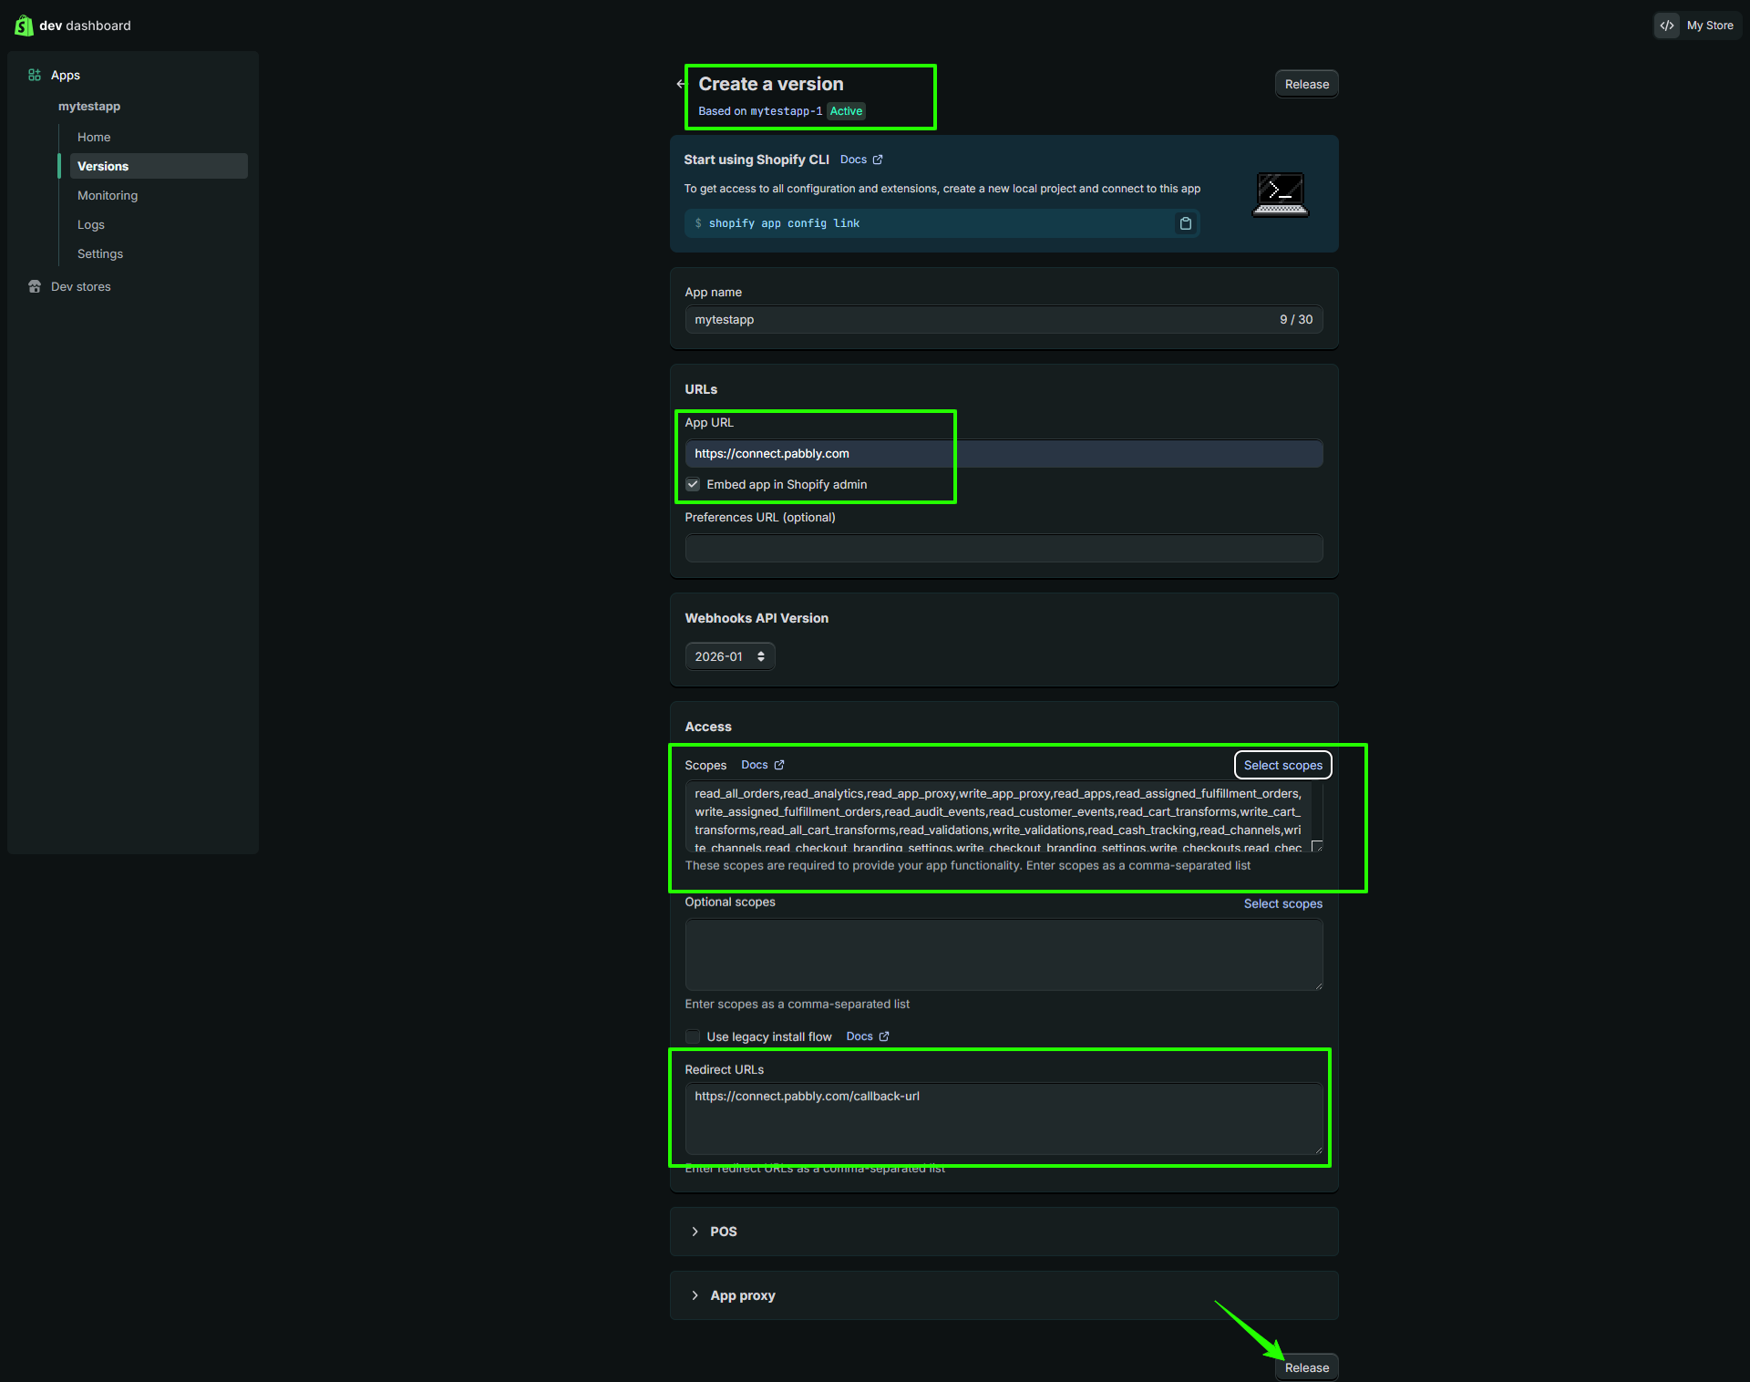Click the Shopify bag logo

click(24, 26)
